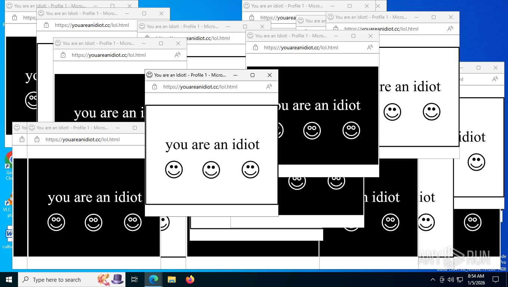Image resolution: width=508 pixels, height=287 pixels.
Task: Click the Read aloud icon in the window left of the front window
Action: tap(177, 55)
